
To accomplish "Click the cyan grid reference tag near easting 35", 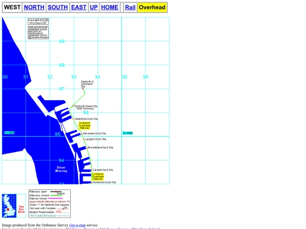I will tap(127, 133).
